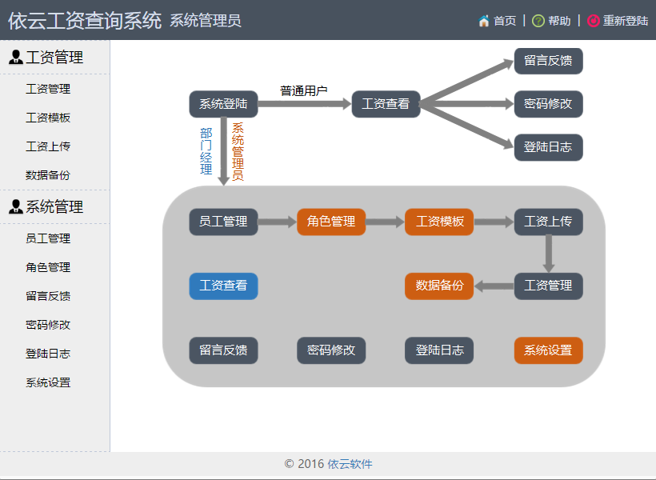Click the 系统登陆 flowchart node
Screen dimensions: 656x480
coord(223,104)
